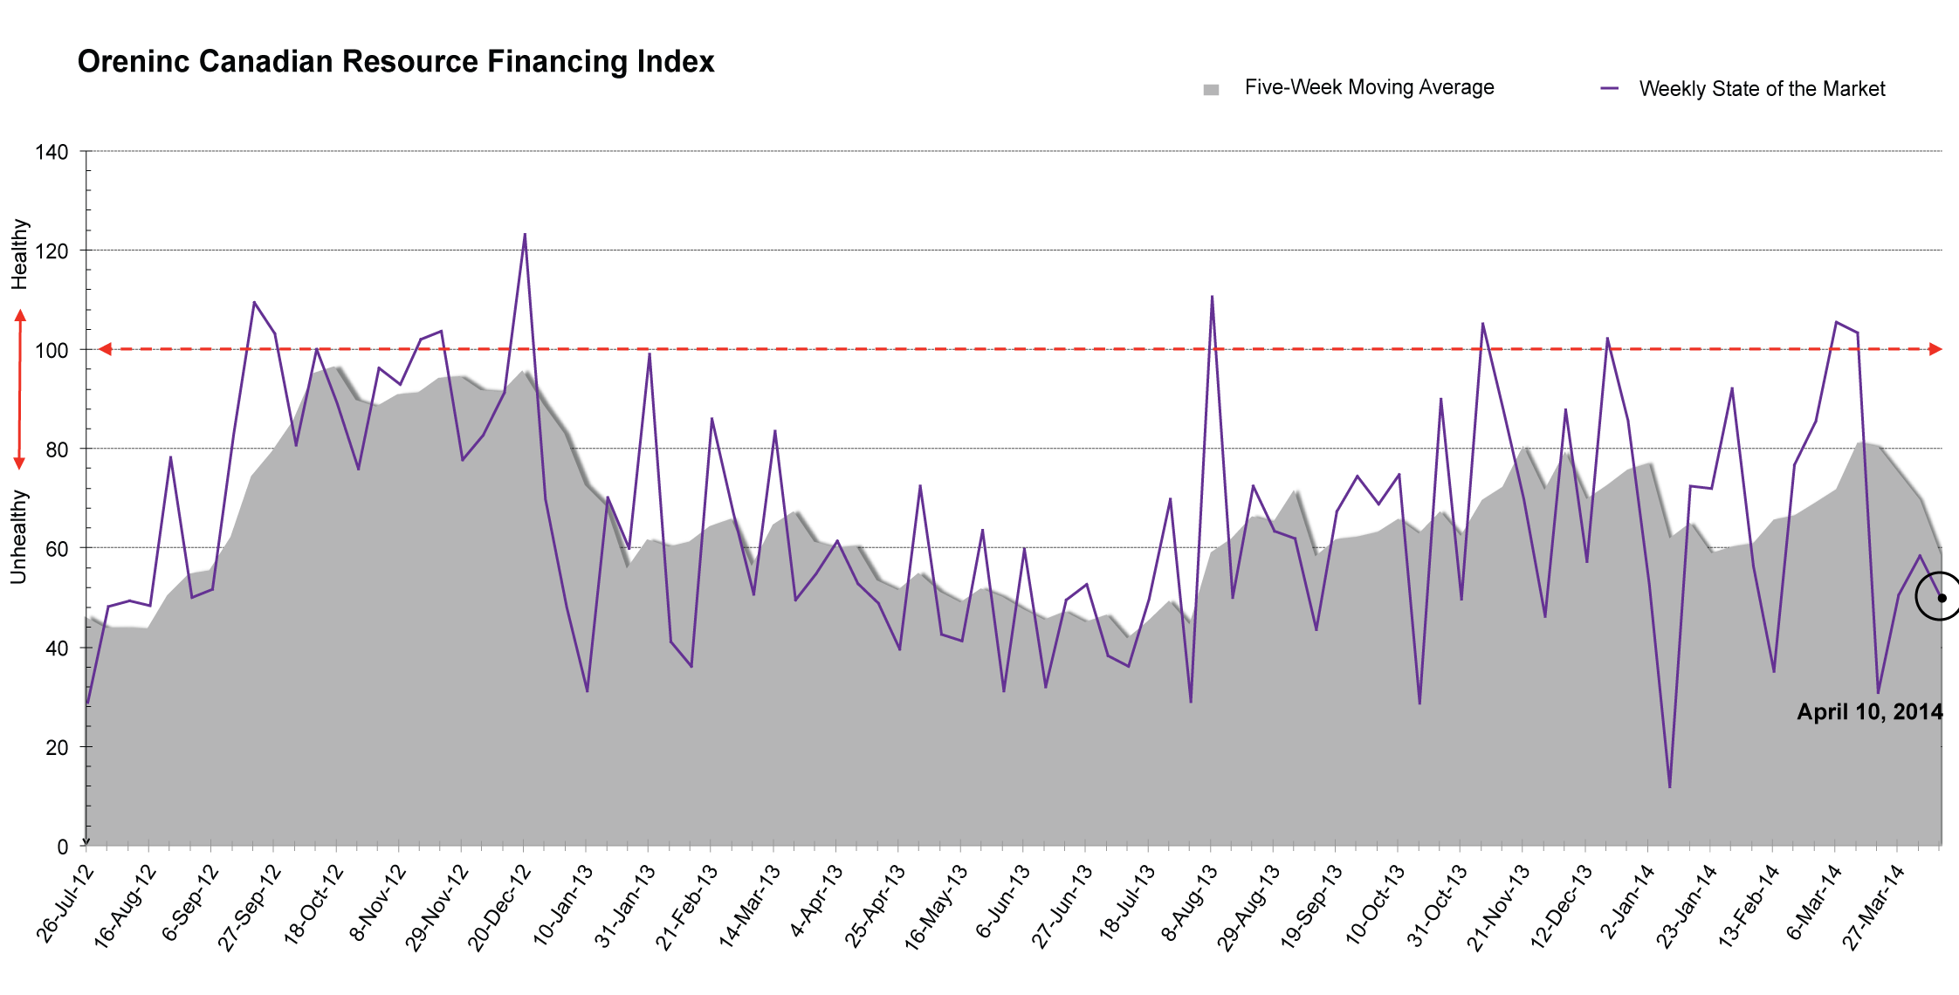Click the 10-Jan-13 date label

tap(563, 905)
